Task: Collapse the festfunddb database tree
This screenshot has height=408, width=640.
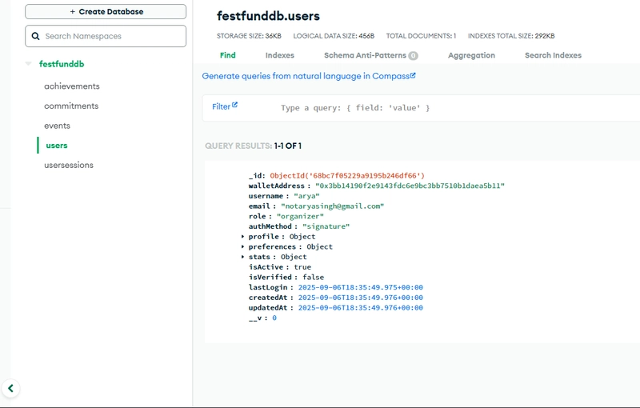Action: pyautogui.click(x=28, y=64)
